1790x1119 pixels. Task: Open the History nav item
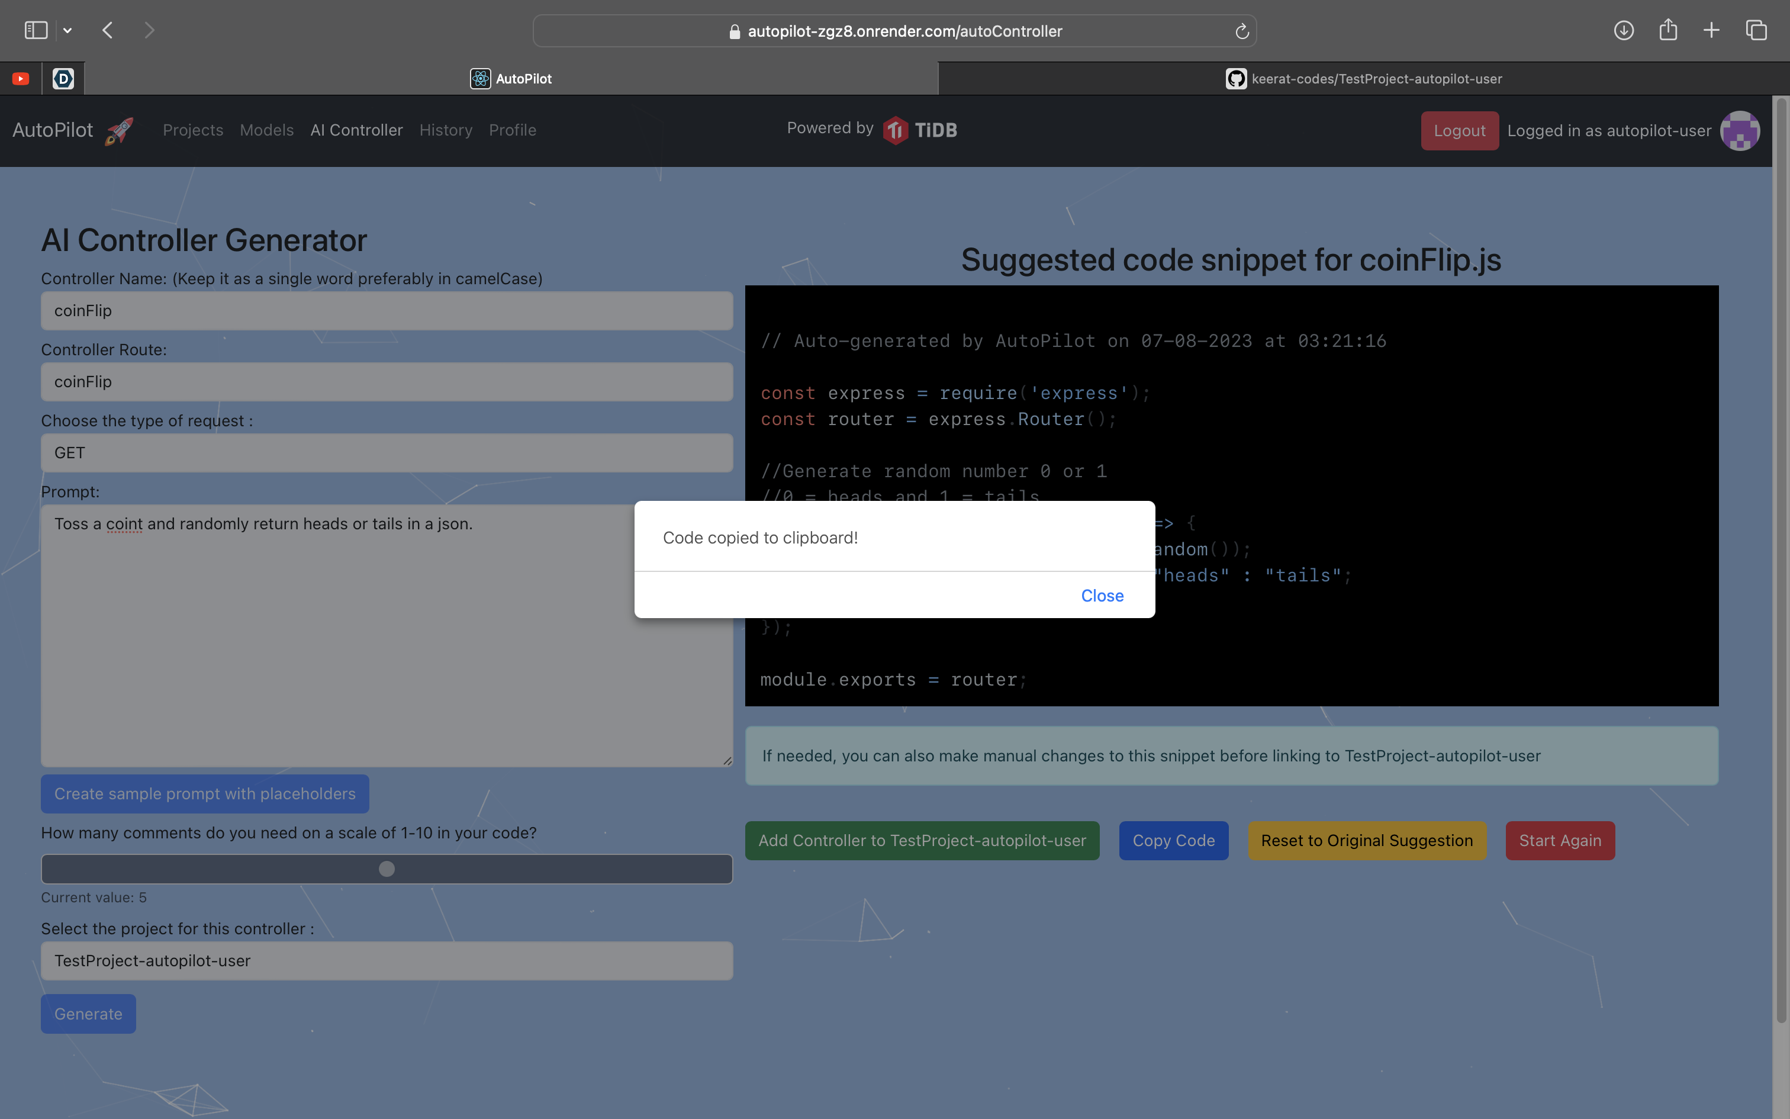tap(445, 130)
